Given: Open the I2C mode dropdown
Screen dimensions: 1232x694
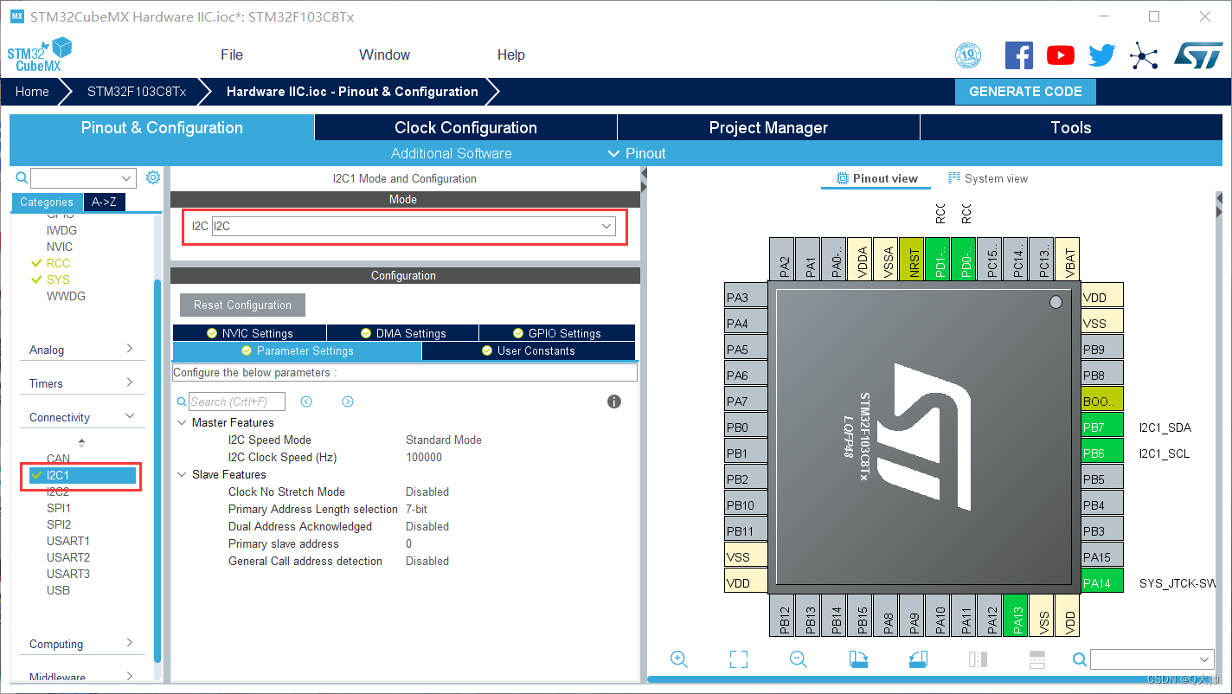Looking at the screenshot, I should pos(414,226).
